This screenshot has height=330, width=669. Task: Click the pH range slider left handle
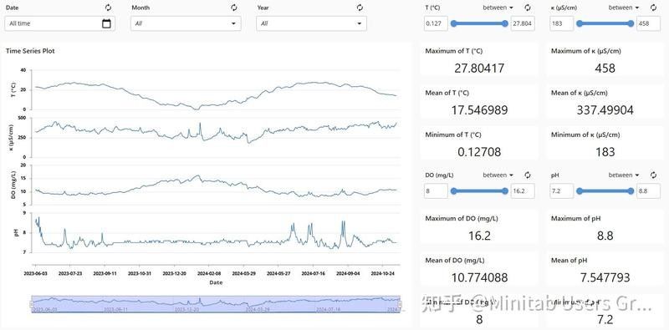click(580, 191)
